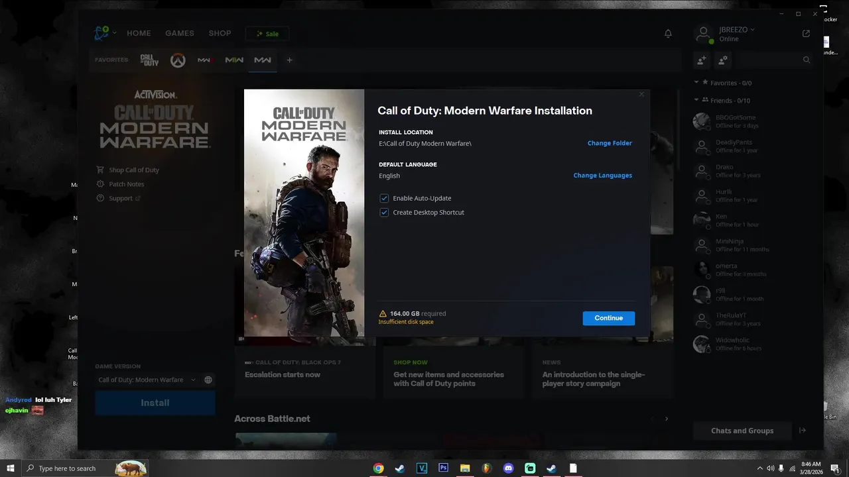Screen dimensions: 849x477
Task: Open the Windows Start menu
Action: click(11, 468)
